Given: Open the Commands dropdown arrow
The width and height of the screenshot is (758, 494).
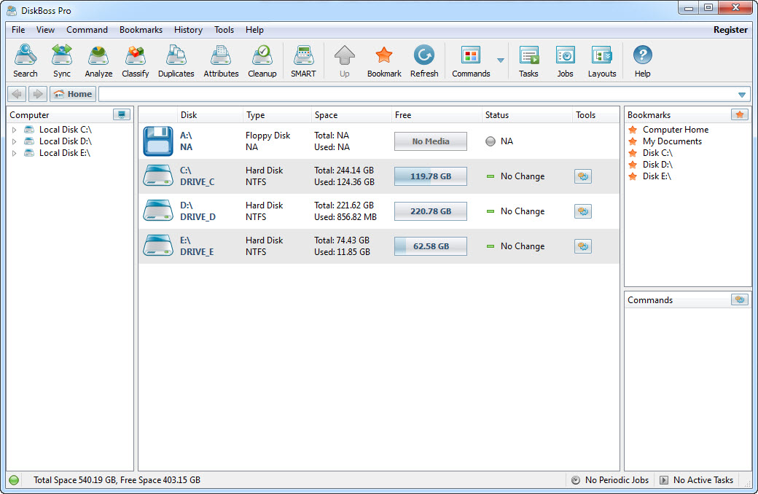Looking at the screenshot, I should (500, 61).
